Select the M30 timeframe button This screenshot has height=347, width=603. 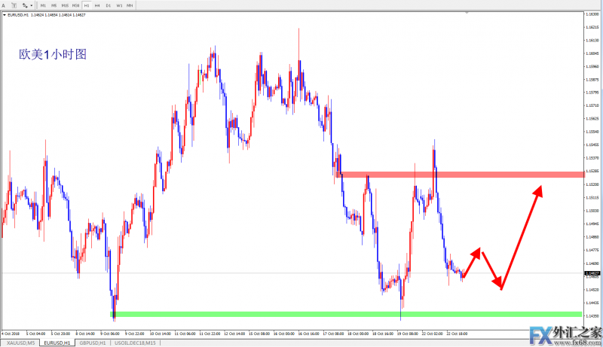tap(75, 5)
